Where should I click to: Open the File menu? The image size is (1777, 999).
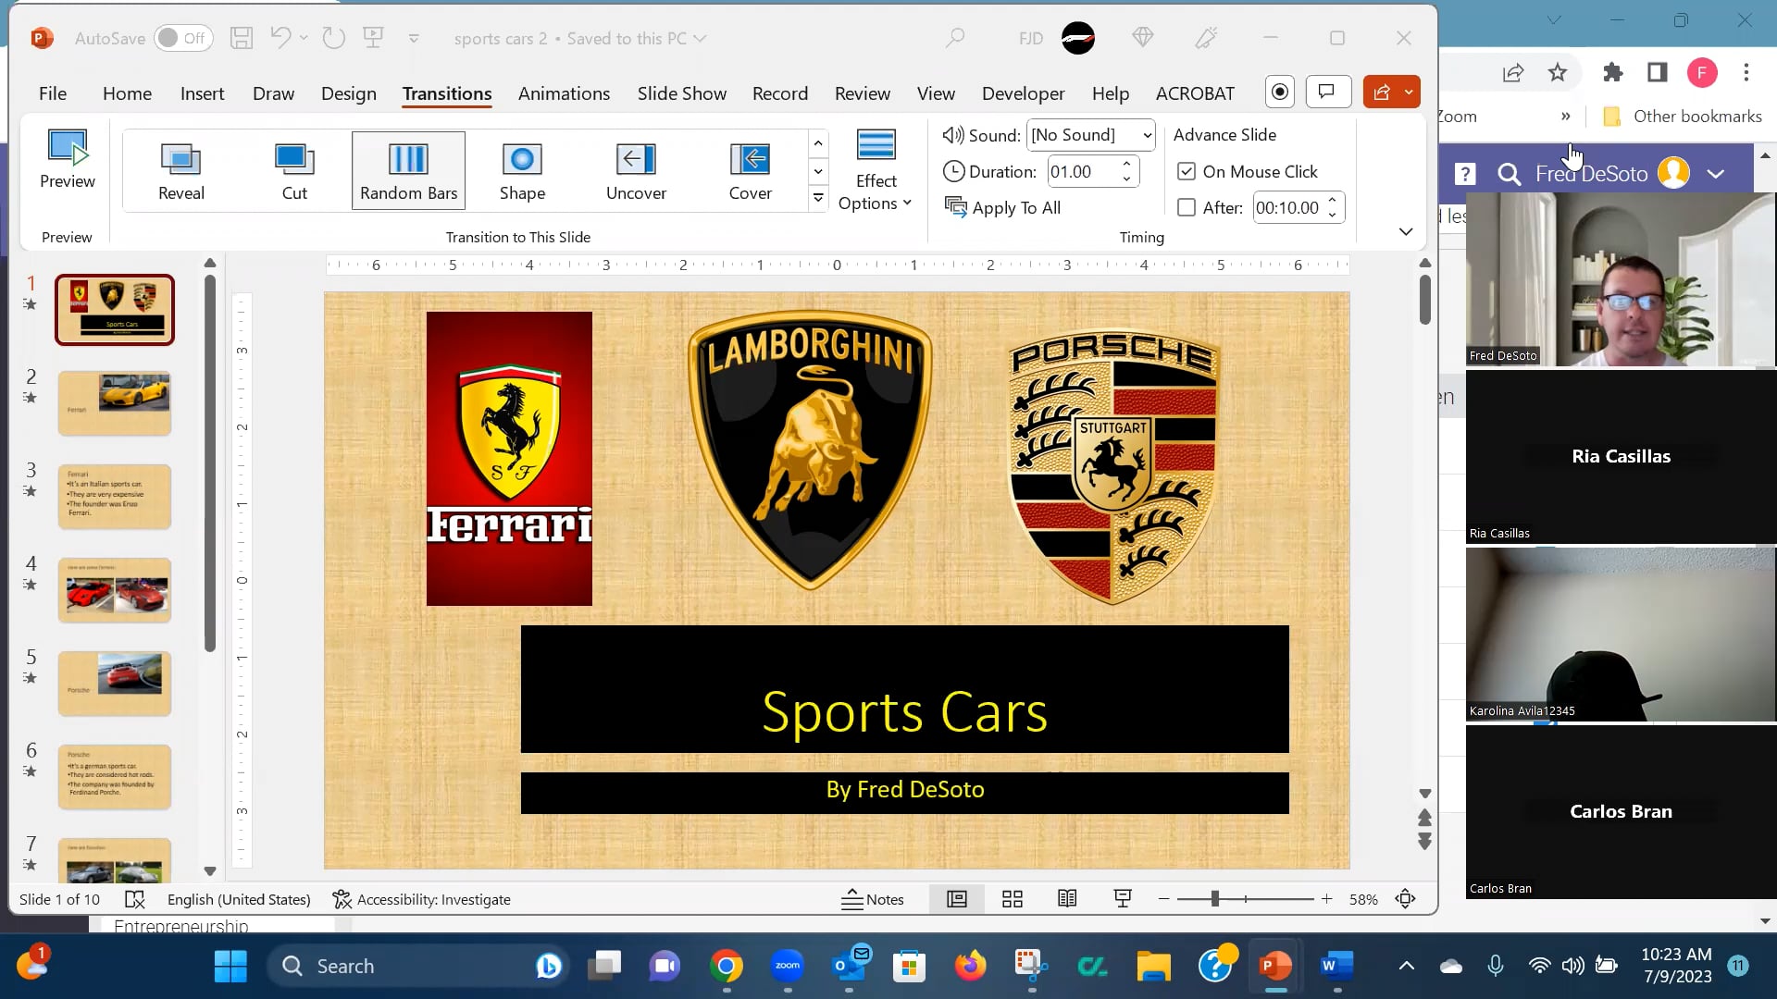(x=53, y=93)
